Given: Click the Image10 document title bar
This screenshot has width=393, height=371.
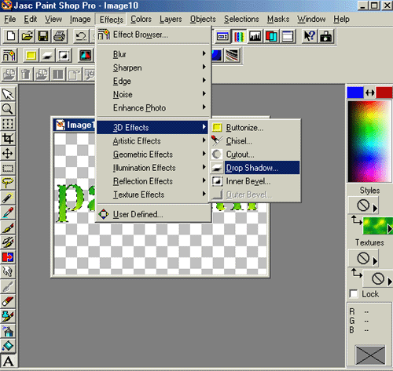Looking at the screenshot, I should (74, 125).
